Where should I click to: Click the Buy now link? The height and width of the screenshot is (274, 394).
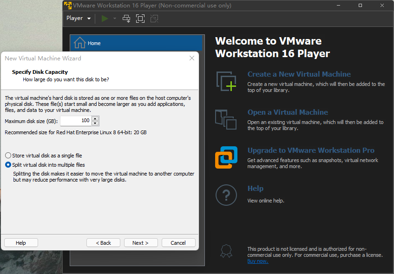point(257,261)
